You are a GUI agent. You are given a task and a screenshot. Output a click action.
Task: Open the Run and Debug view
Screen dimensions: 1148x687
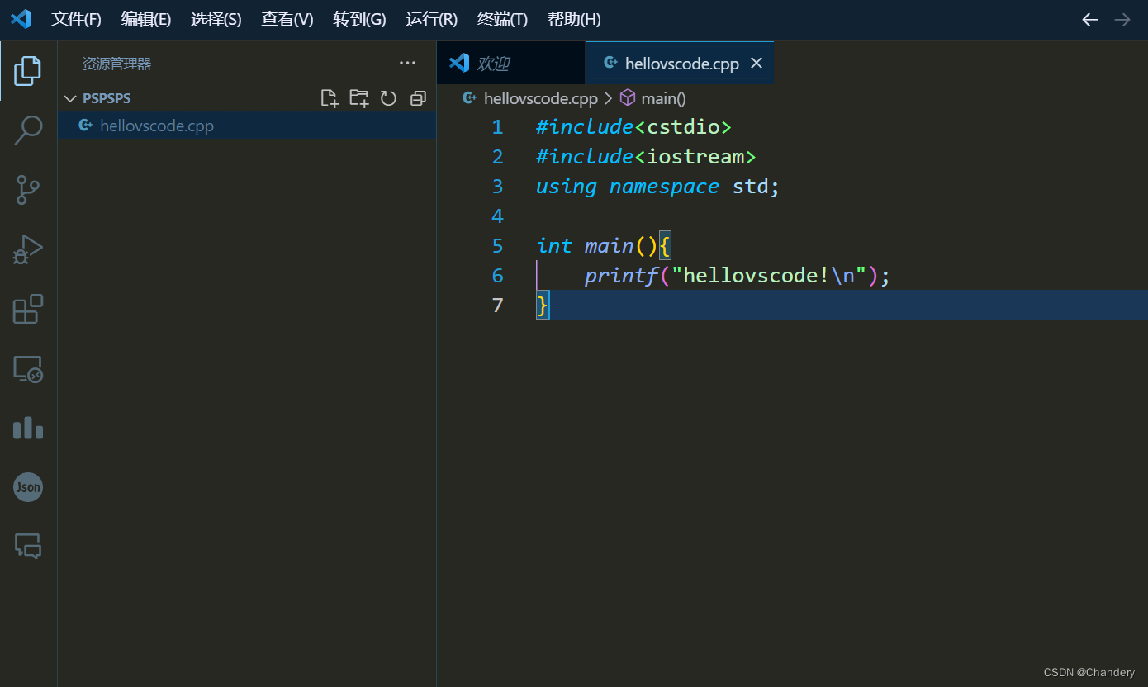pyautogui.click(x=28, y=249)
